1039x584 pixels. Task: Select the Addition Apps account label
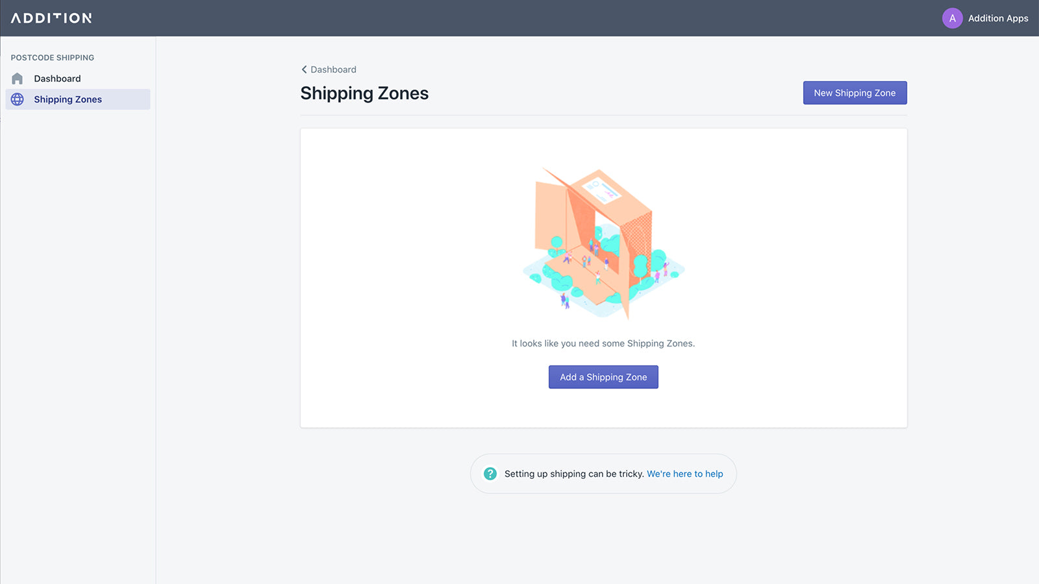point(998,18)
